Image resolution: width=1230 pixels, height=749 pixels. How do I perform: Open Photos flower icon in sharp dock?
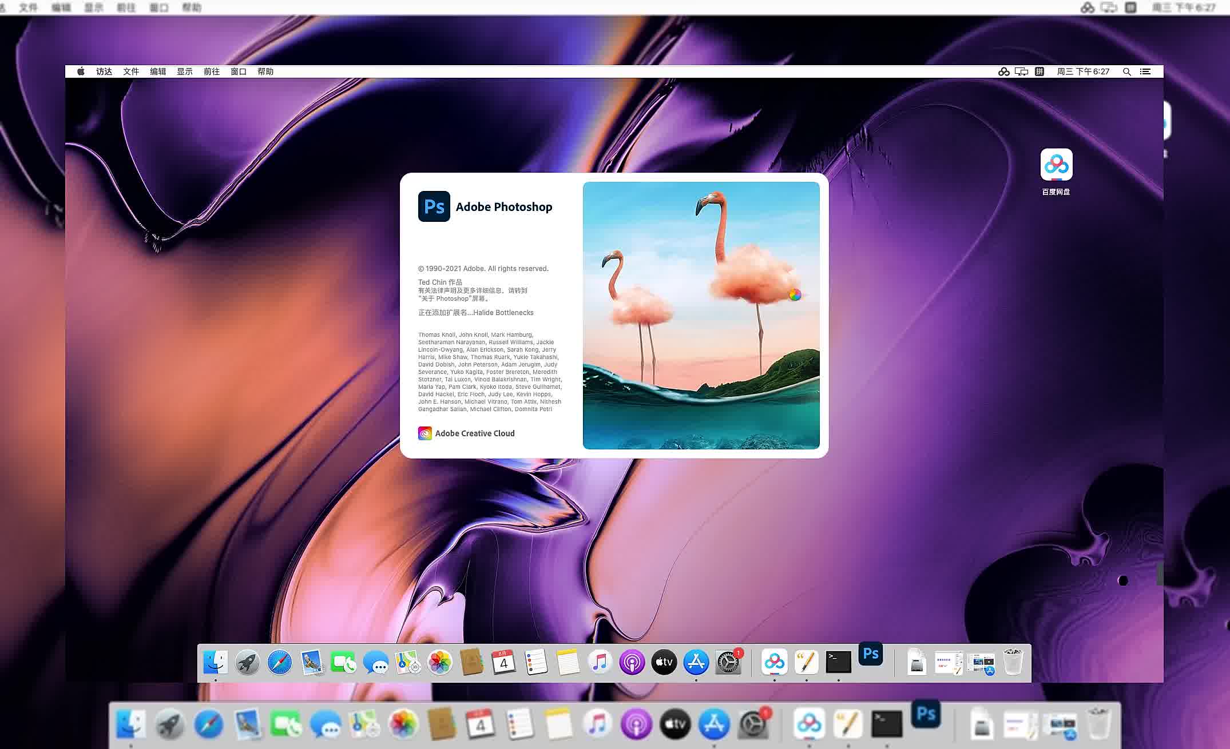tap(440, 662)
